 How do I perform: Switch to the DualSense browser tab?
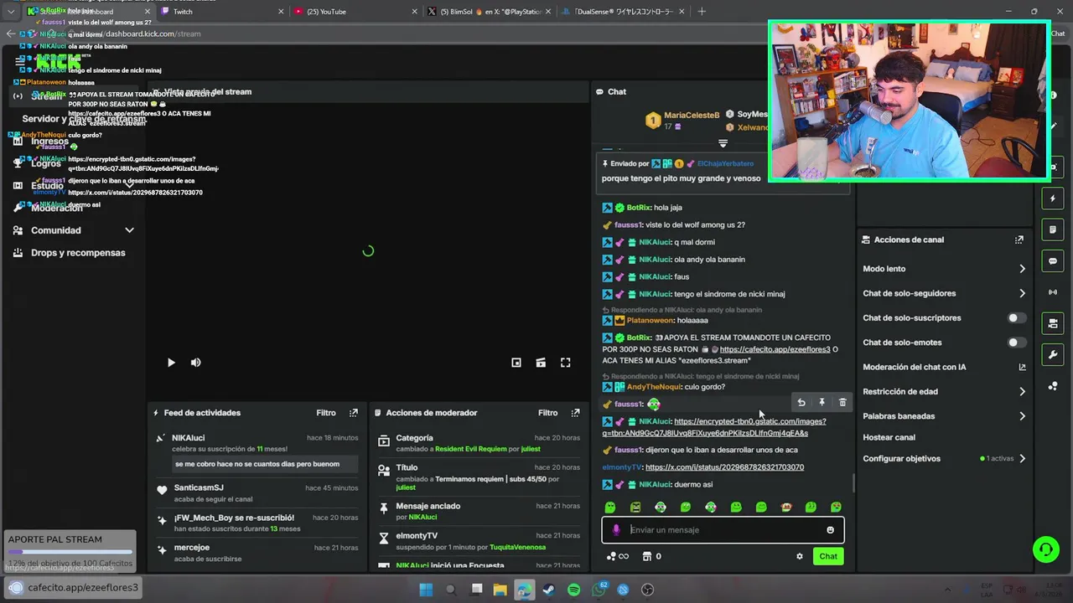[621, 12]
